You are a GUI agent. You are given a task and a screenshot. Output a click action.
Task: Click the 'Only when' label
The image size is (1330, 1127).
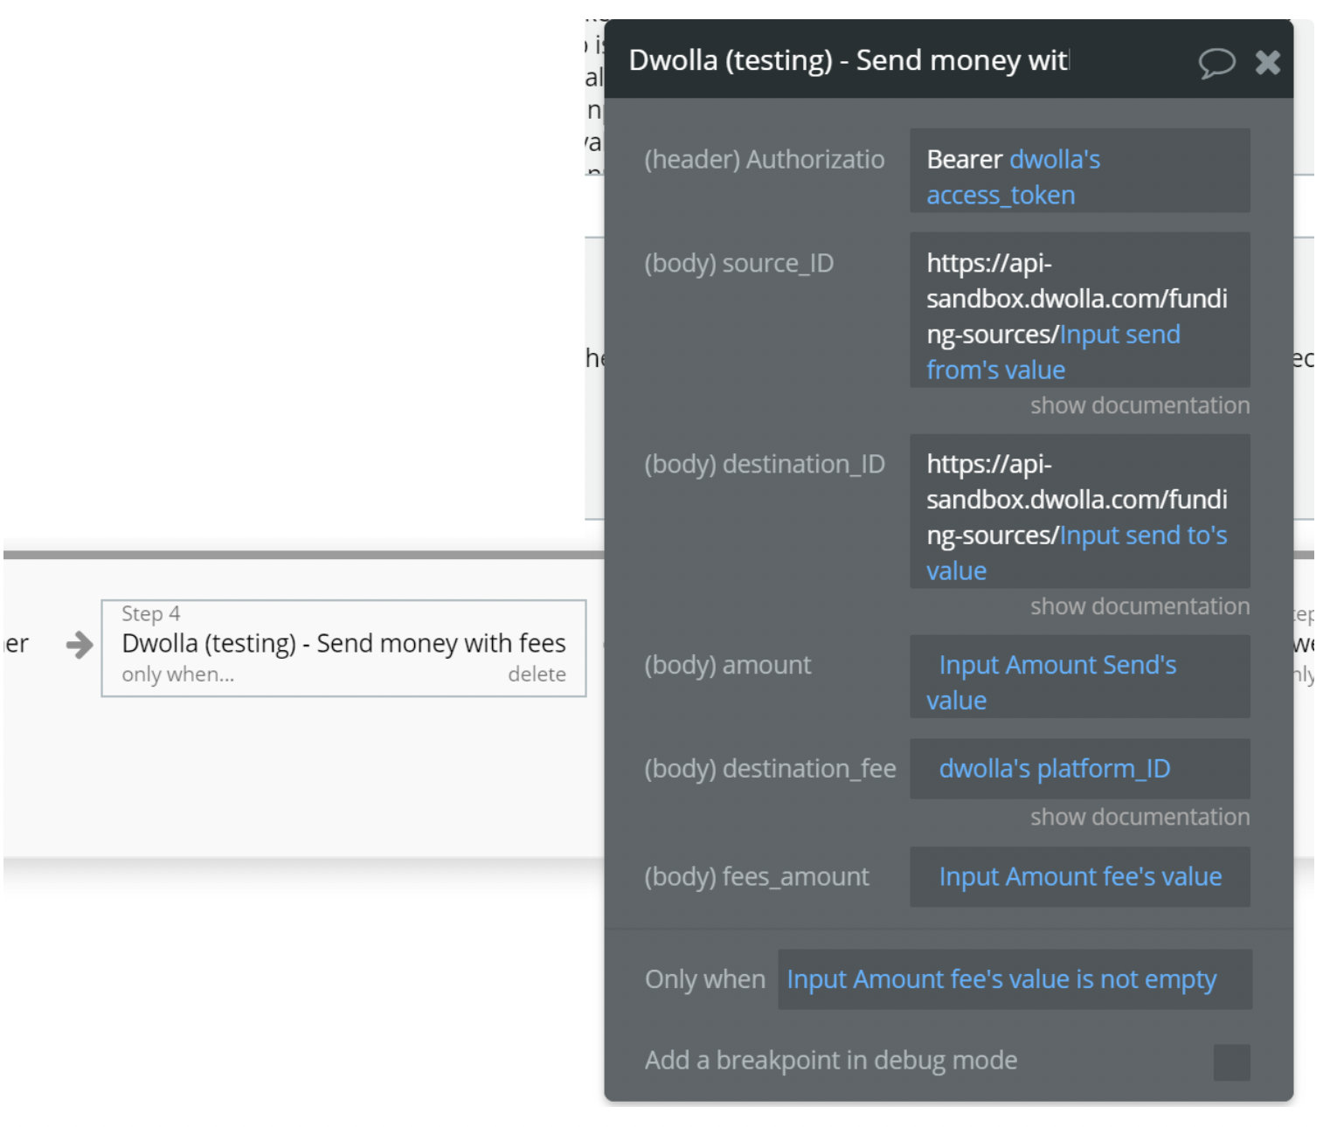[705, 979]
